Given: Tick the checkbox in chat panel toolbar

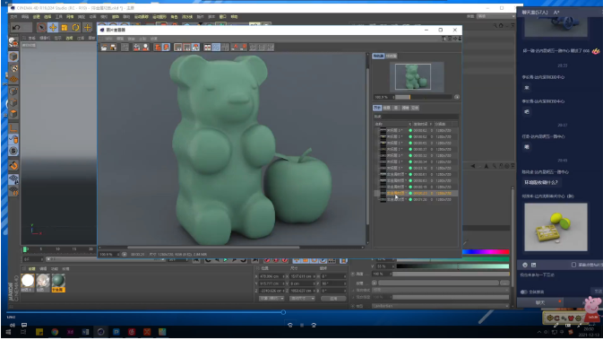Looking at the screenshot, I should tap(573, 265).
